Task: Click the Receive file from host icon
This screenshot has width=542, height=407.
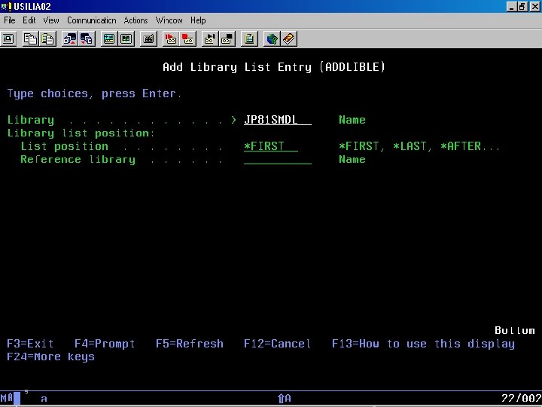Action: (87, 38)
